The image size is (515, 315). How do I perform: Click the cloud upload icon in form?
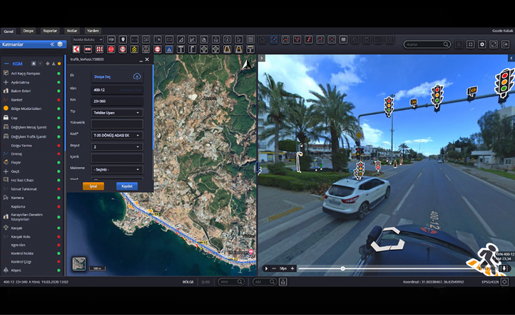pos(137,77)
